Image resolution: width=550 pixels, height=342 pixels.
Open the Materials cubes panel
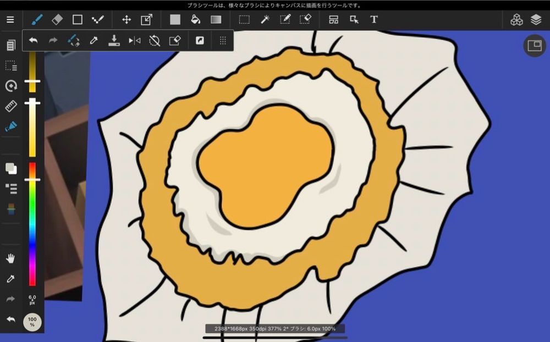(516, 20)
